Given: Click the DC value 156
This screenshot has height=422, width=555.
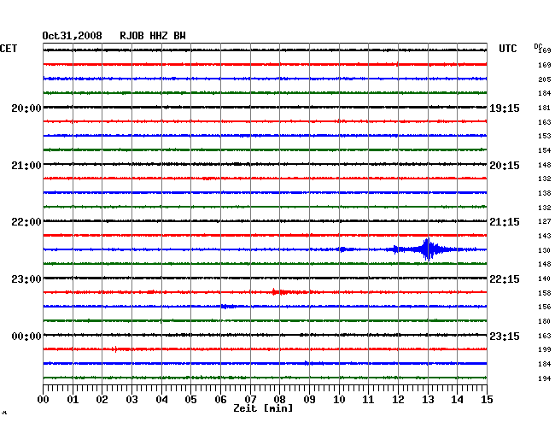Looking at the screenshot, I should (x=545, y=307).
